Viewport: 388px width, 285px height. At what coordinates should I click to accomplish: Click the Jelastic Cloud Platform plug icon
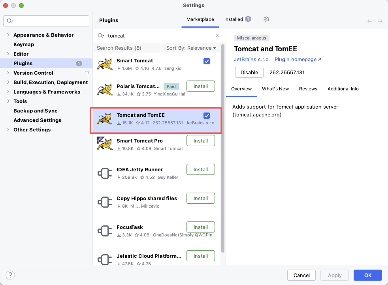(x=105, y=260)
